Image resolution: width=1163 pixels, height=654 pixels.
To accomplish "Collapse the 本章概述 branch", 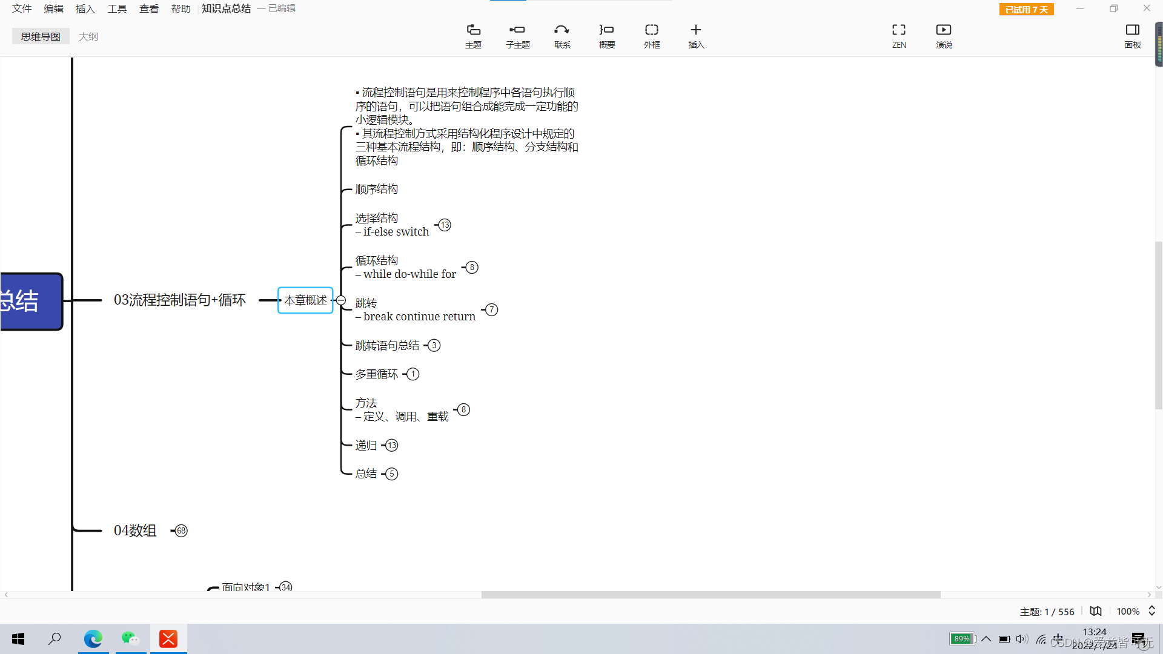I will click(x=341, y=300).
